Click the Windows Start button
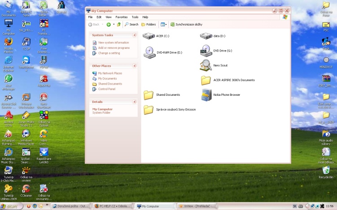Viewport: 337px width, 210px height. 11,206
